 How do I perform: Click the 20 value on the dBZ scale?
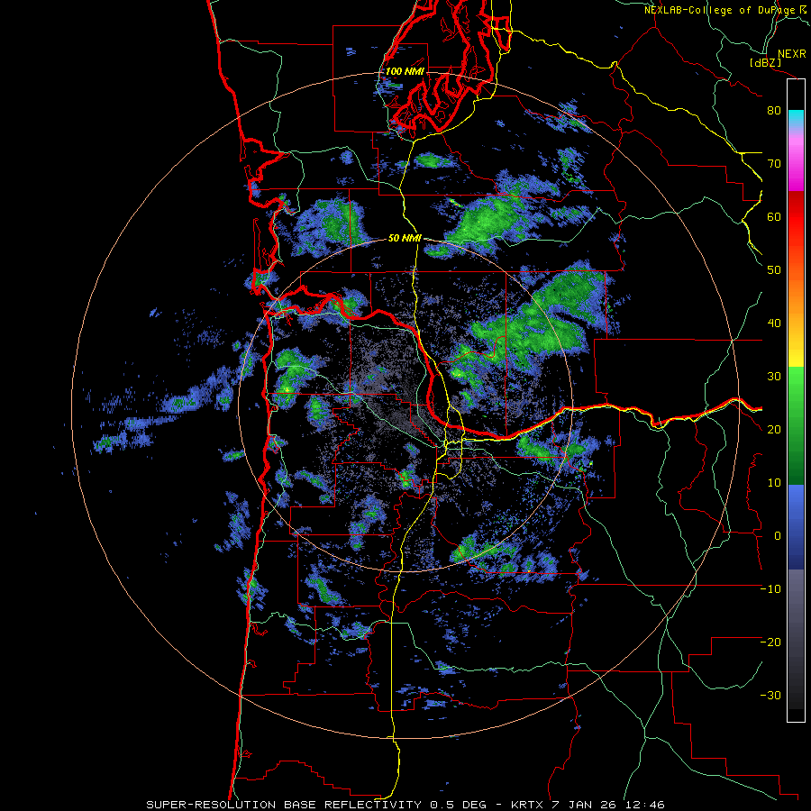774,429
